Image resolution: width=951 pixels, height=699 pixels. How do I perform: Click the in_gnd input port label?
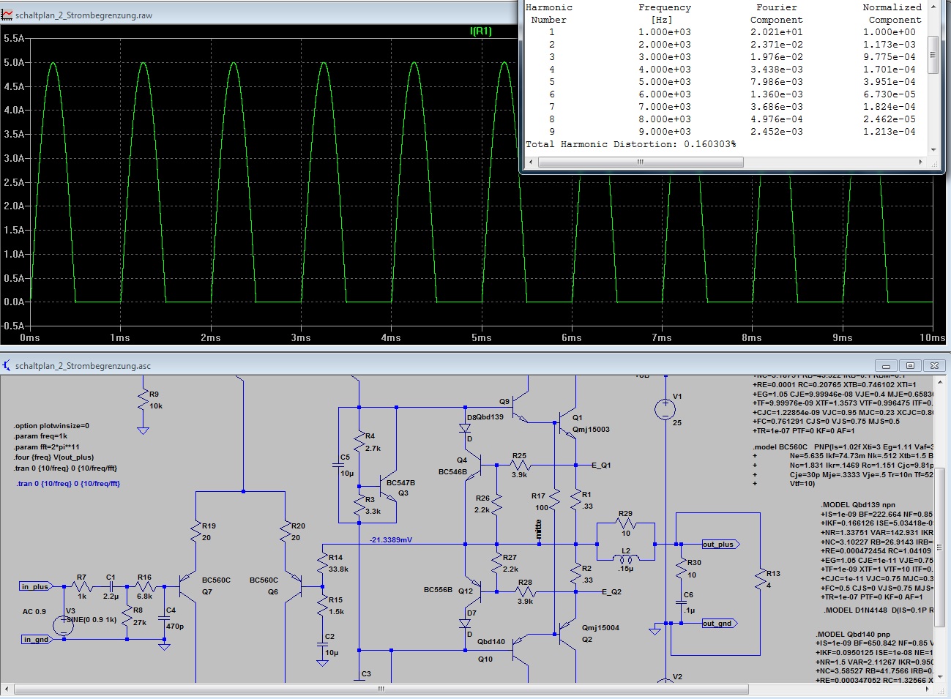point(36,639)
